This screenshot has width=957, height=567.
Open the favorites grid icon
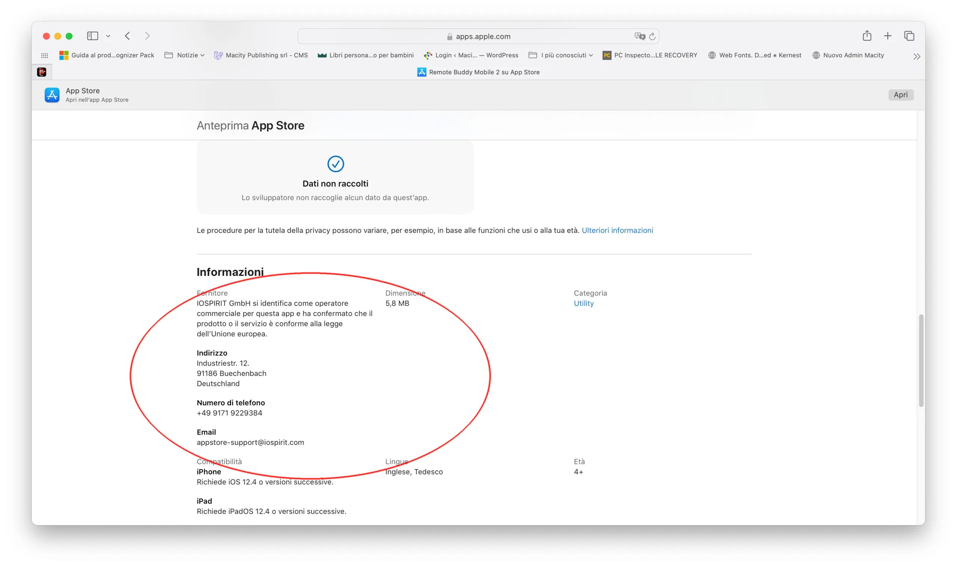[x=44, y=55]
